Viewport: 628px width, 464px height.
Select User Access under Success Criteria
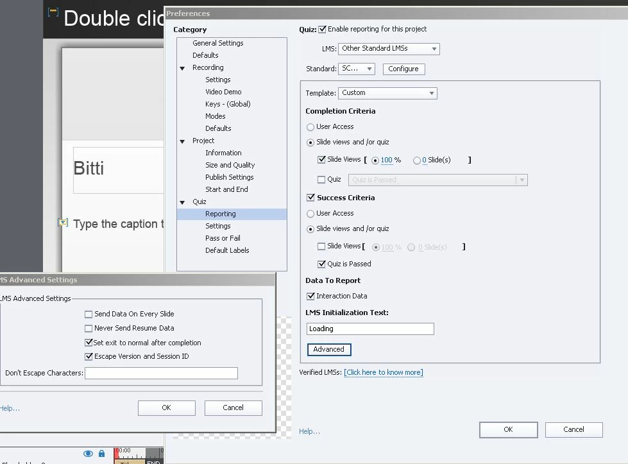coord(310,214)
